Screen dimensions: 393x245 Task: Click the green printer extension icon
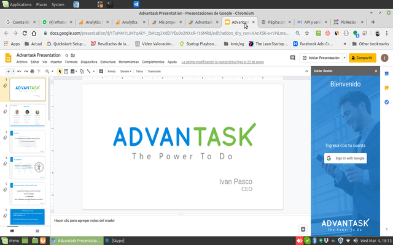click(318, 33)
